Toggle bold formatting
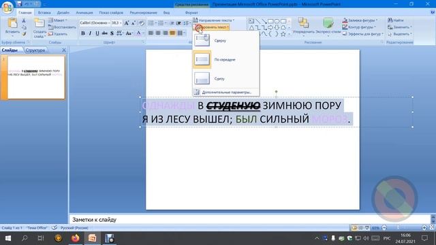The image size is (436, 245). [83, 33]
